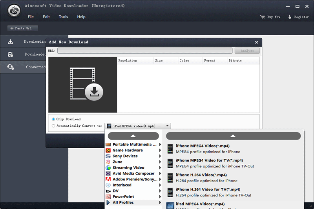Open the Edit menu
The image size is (314, 209).
pos(46,17)
